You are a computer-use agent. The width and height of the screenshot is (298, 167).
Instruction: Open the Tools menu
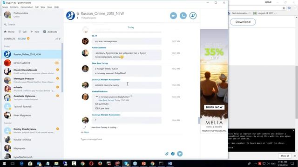point(50,7)
